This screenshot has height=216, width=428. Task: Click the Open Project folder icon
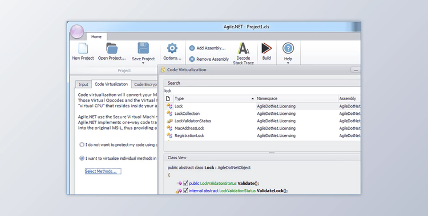(x=112, y=48)
